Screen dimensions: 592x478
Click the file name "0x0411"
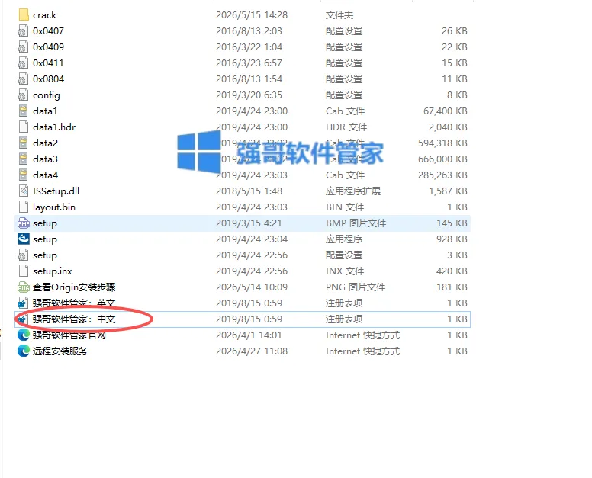(48, 63)
